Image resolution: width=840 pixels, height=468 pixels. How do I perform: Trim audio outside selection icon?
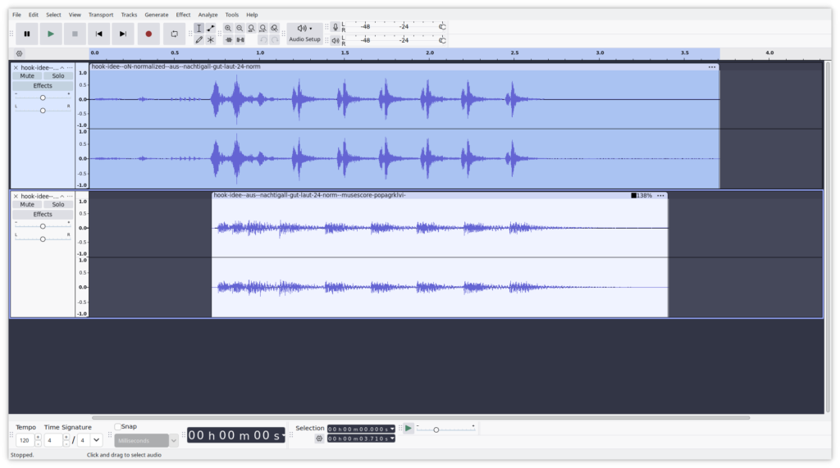(x=229, y=40)
